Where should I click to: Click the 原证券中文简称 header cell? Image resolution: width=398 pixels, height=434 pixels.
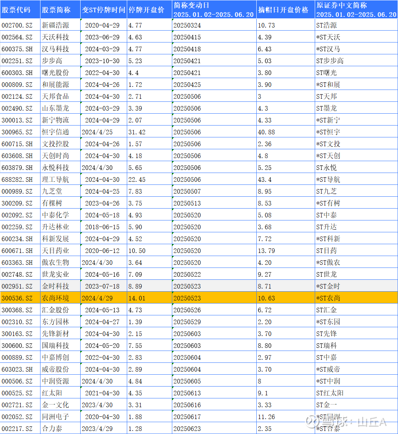click(x=356, y=10)
